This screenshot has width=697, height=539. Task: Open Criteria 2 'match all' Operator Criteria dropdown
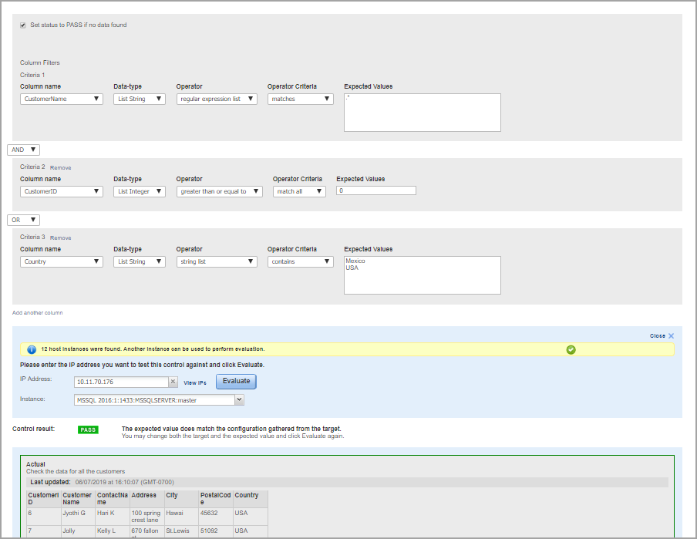pos(299,191)
